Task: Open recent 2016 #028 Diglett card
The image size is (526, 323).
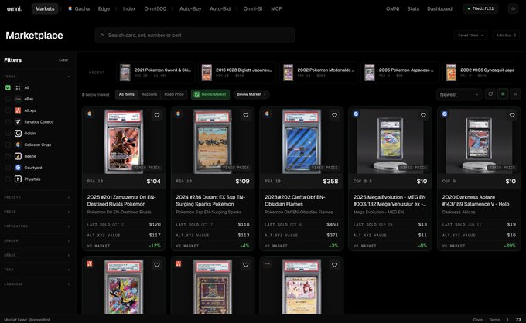Action: tap(237, 73)
